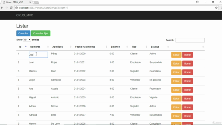Click the browser forward arrow

tap(7, 8)
